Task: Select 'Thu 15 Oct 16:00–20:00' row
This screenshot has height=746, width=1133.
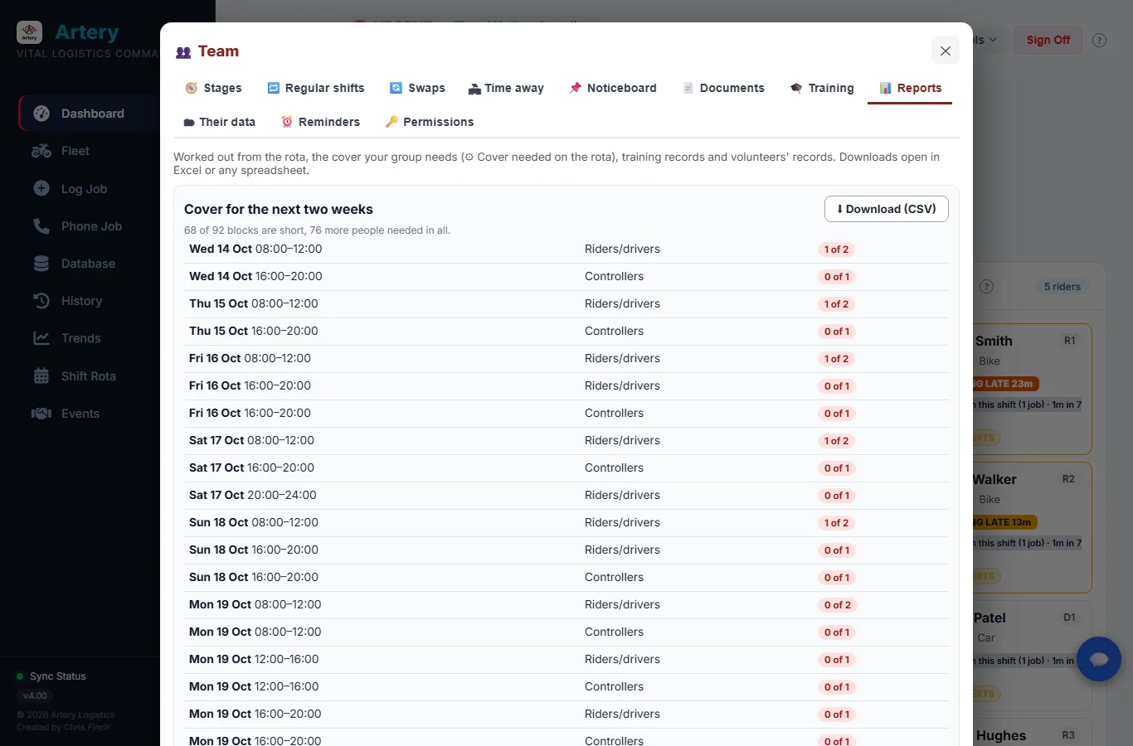Action: [x=566, y=332]
